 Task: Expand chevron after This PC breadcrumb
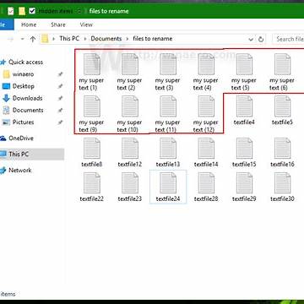point(84,39)
